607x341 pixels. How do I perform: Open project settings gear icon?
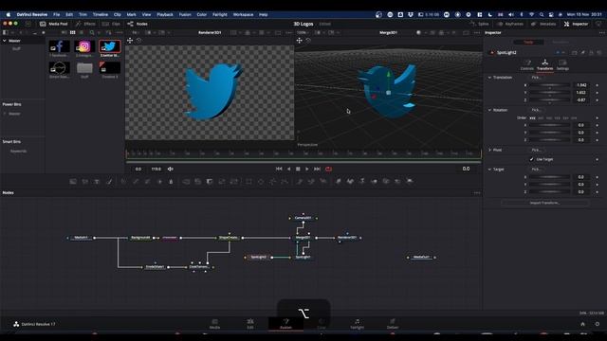point(598,324)
